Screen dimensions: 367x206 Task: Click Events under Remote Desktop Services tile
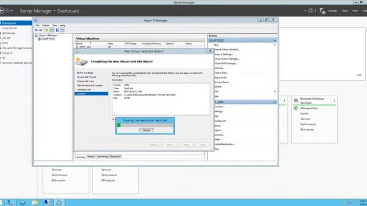(304, 113)
